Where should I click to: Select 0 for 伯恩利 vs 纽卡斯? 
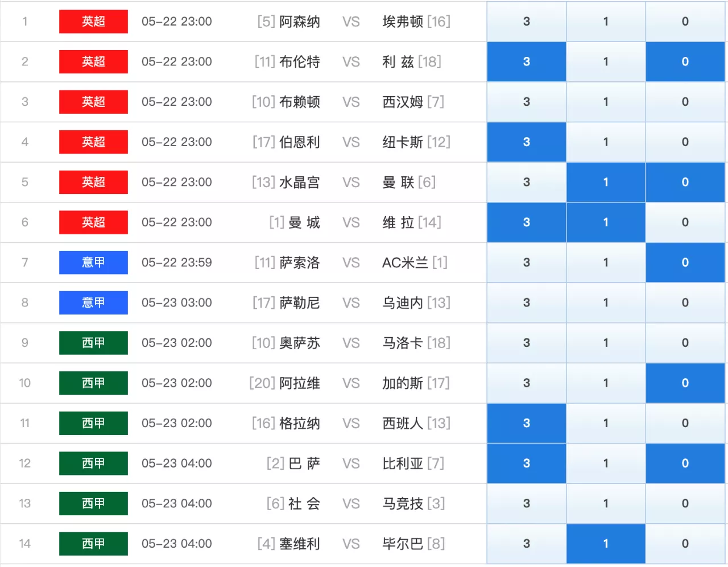click(x=685, y=142)
